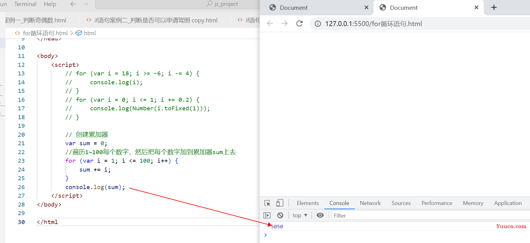Image resolution: width=530 pixels, height=243 pixels.
Task: Click the DevTools inspect element icon
Action: [267, 203]
